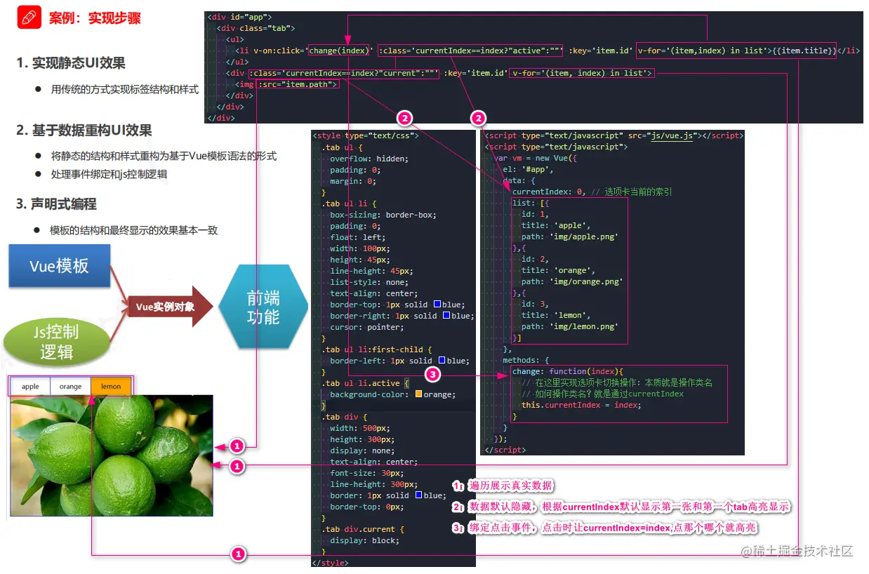Click the blue swatch on border-left line
Viewport: 869px width, 574px height.
click(x=442, y=361)
